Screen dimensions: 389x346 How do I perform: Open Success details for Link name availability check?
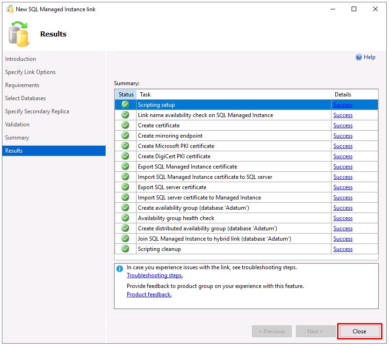pos(343,115)
